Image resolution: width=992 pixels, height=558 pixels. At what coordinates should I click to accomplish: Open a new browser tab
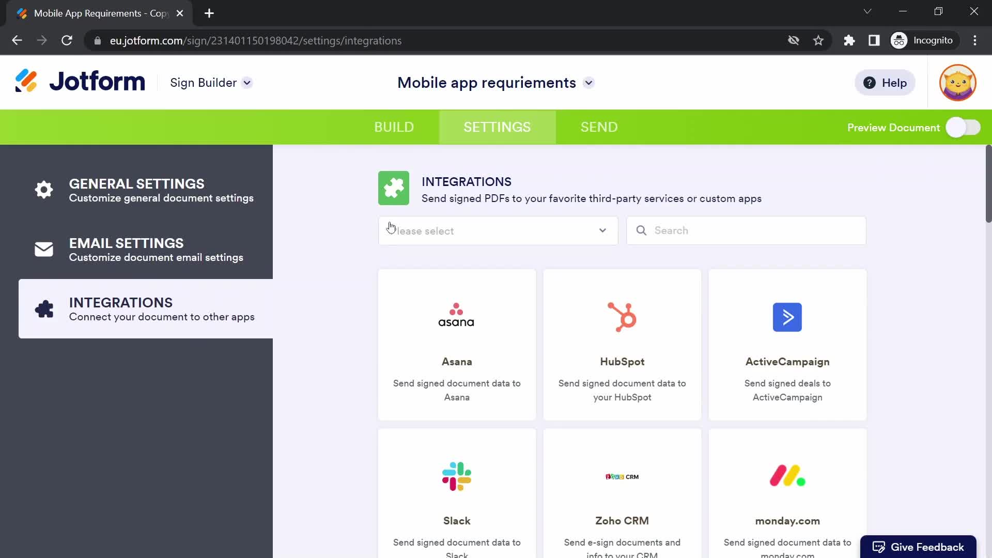click(209, 13)
